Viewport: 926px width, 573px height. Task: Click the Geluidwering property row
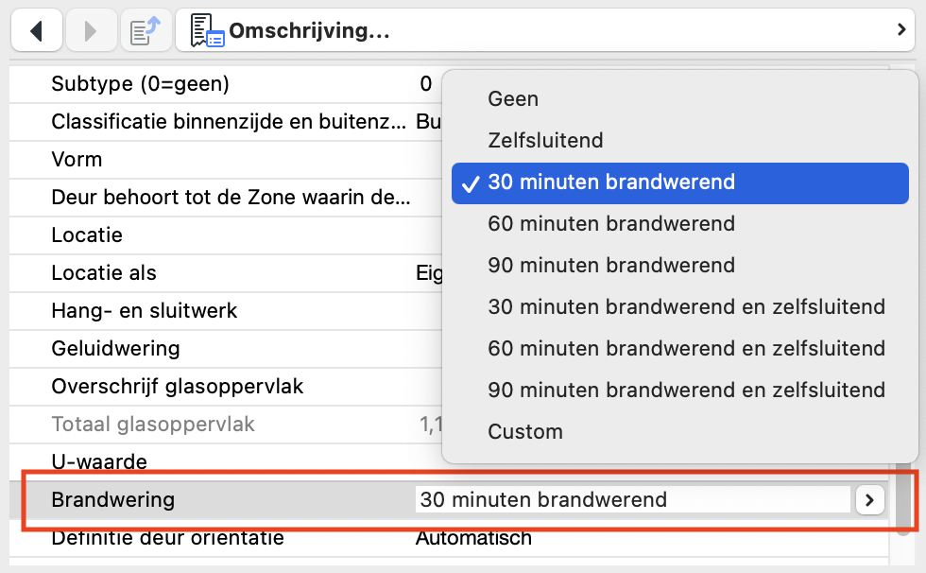point(115,348)
